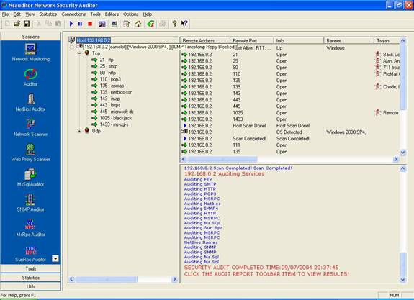This screenshot has height=300, width=414.
Task: Open the Options menu
Action: tap(131, 14)
